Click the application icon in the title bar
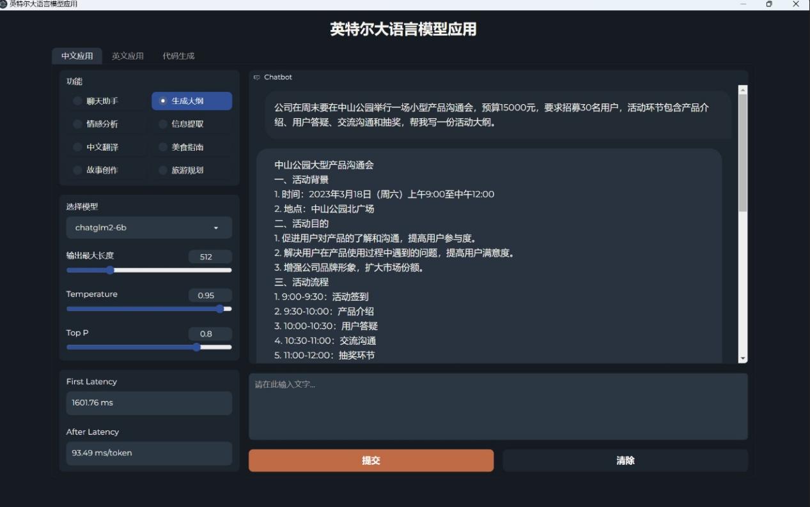The image size is (810, 507). tap(5, 4)
